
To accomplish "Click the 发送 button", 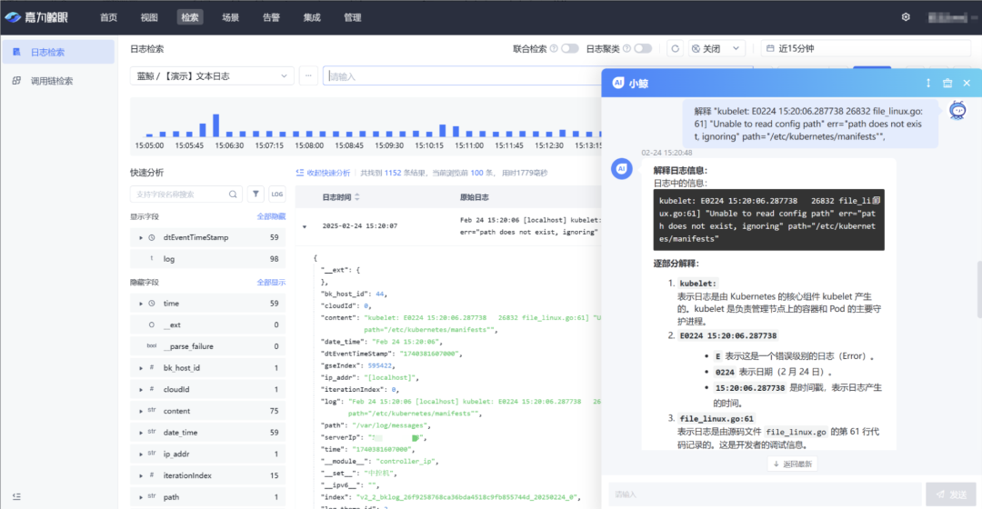I will tap(951, 494).
